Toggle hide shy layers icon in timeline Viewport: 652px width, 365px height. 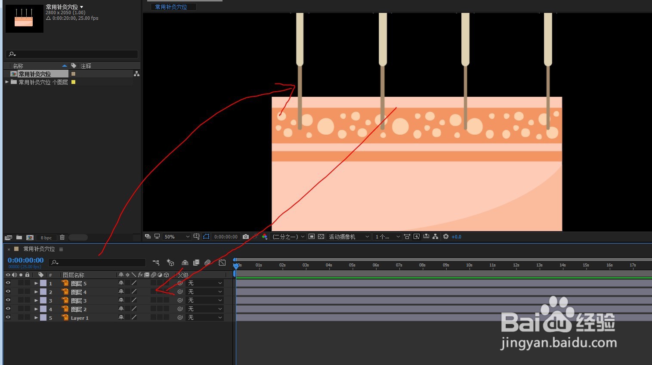[x=185, y=263]
